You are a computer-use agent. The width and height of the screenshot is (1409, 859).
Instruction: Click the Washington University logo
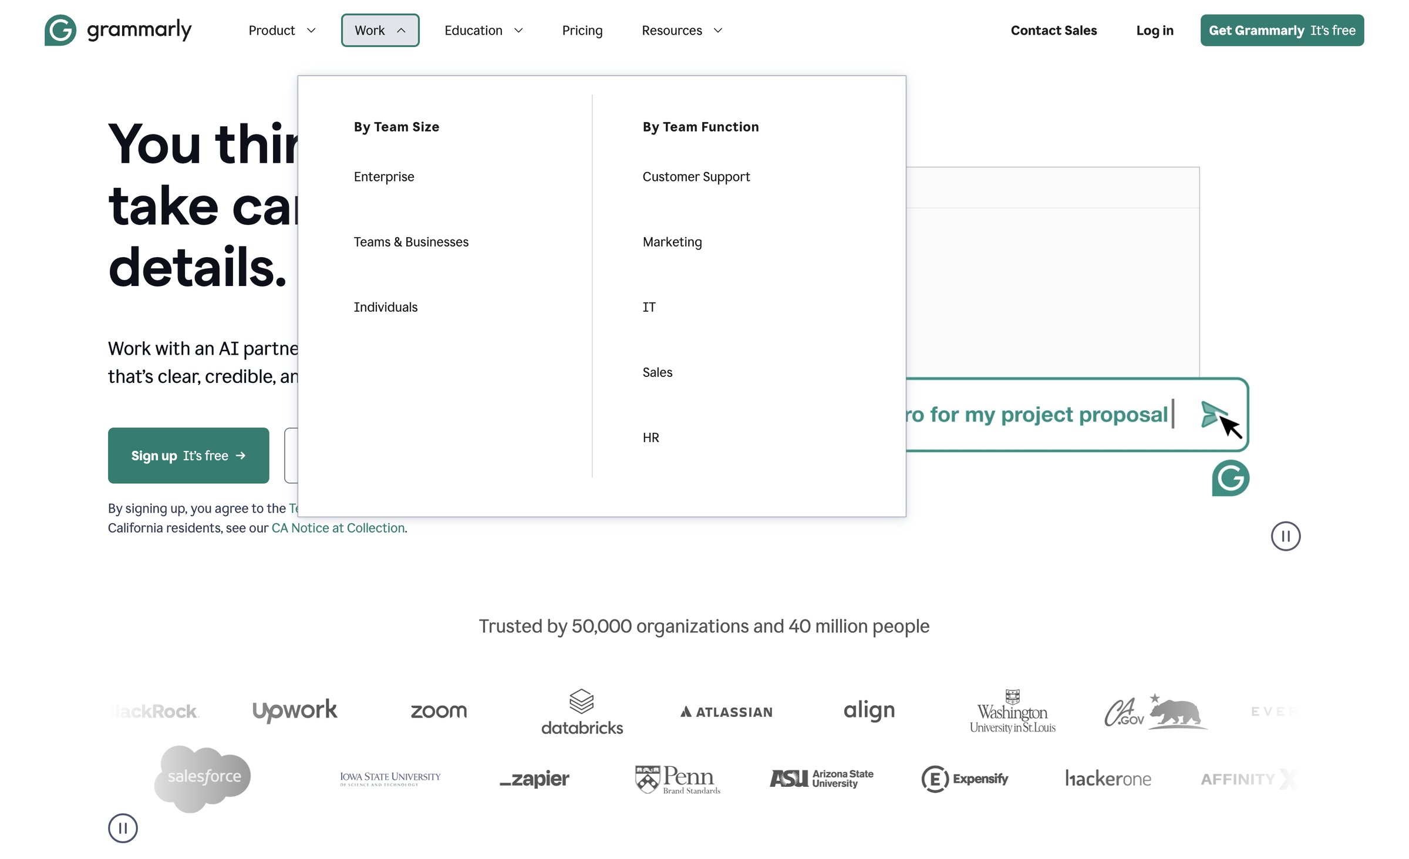click(1012, 712)
